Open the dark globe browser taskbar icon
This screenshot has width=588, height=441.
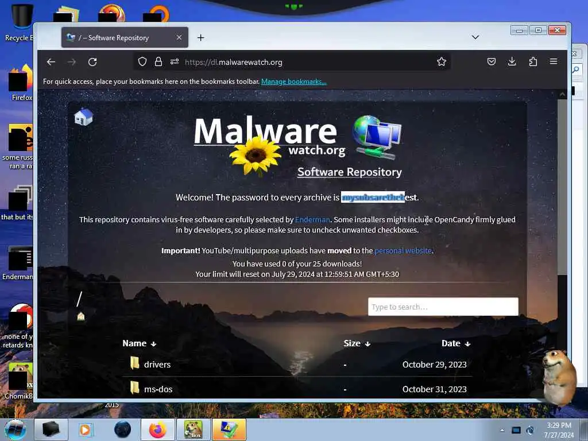coord(122,430)
